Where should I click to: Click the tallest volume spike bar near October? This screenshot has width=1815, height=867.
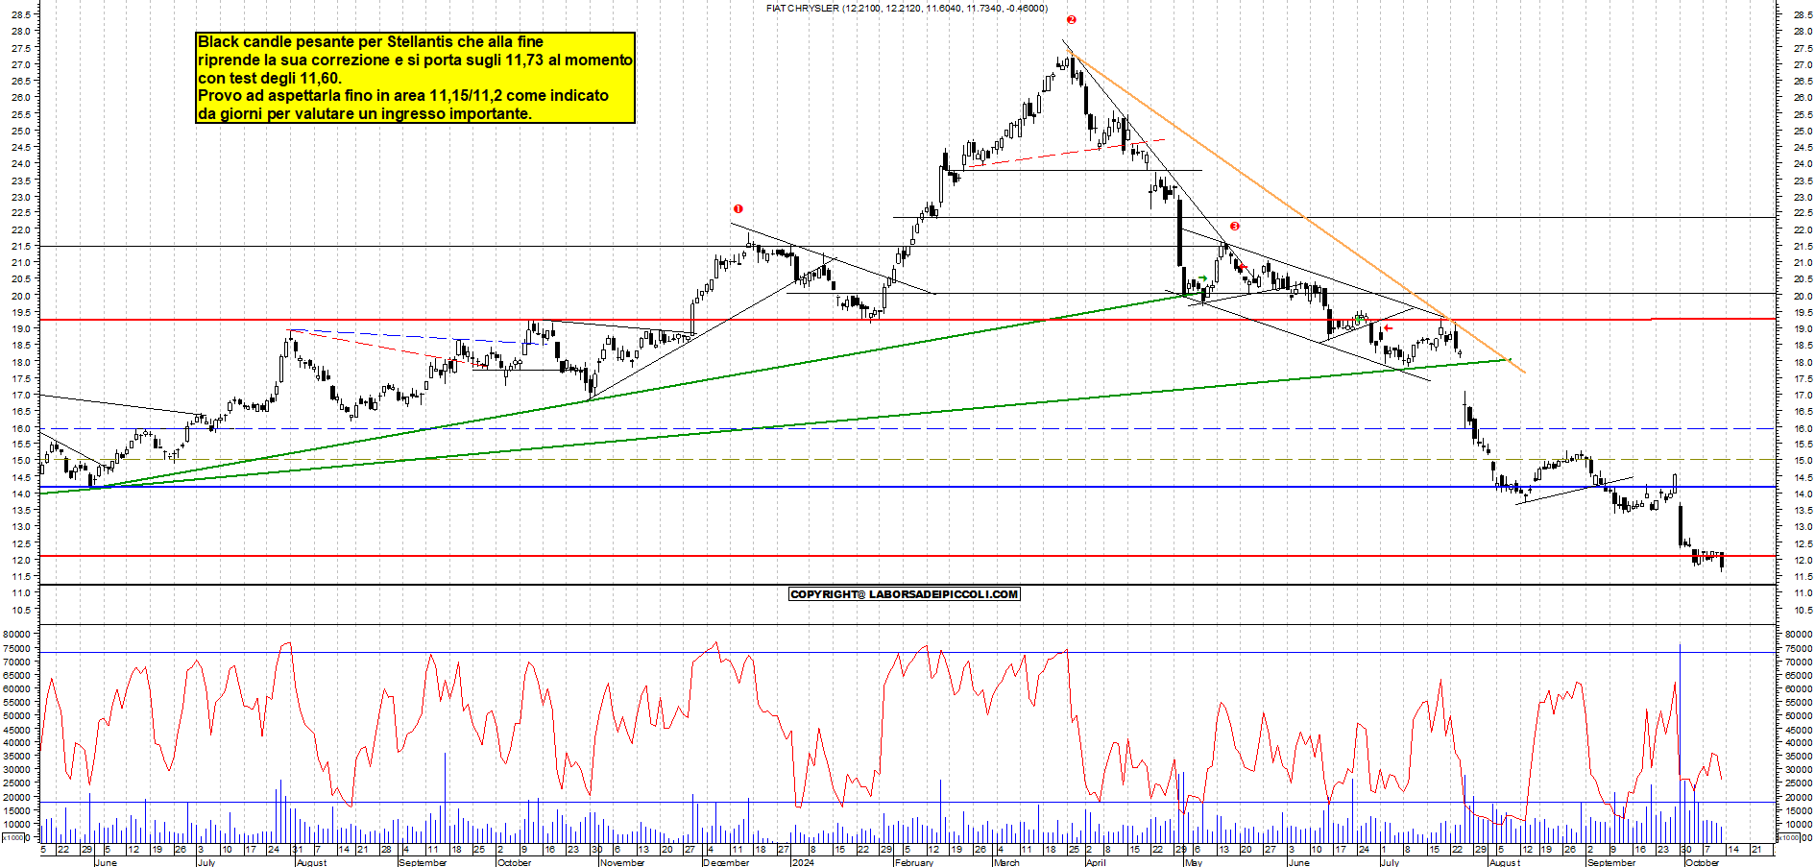(x=1680, y=742)
